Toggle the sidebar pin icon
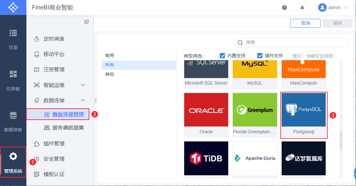This screenshot has width=356, height=186. click(x=86, y=22)
